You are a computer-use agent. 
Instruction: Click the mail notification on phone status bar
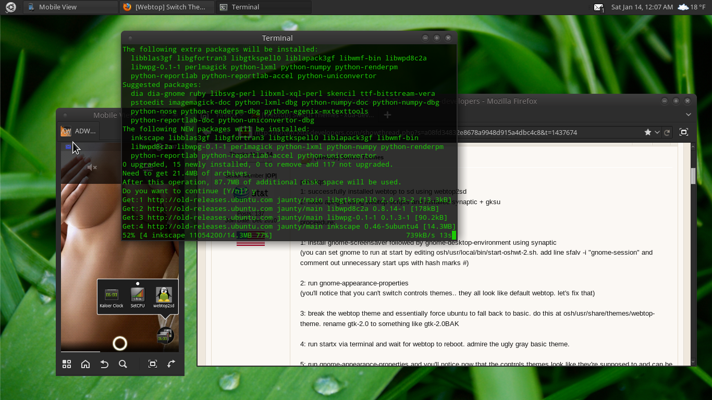point(68,147)
